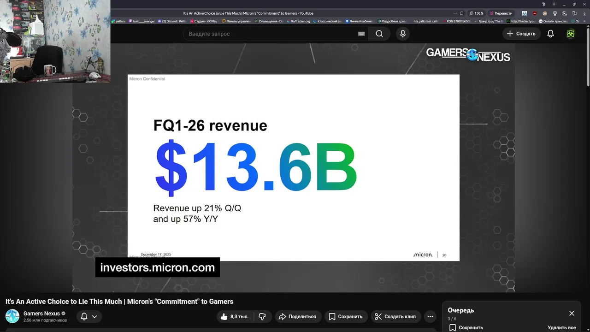Image resolution: width=590 pixels, height=332 pixels.
Task: Open the extensions puzzle icon
Action: coord(575,13)
